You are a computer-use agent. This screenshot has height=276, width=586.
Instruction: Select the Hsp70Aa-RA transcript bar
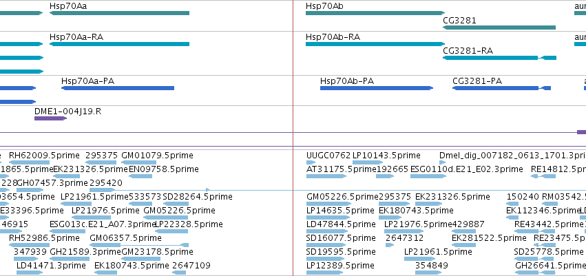pyautogui.click(x=119, y=44)
